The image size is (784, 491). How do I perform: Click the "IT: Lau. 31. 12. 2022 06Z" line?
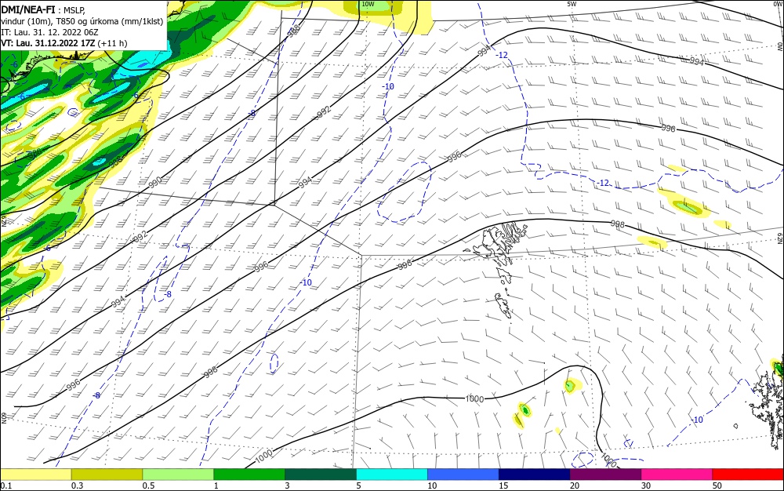click(49, 32)
